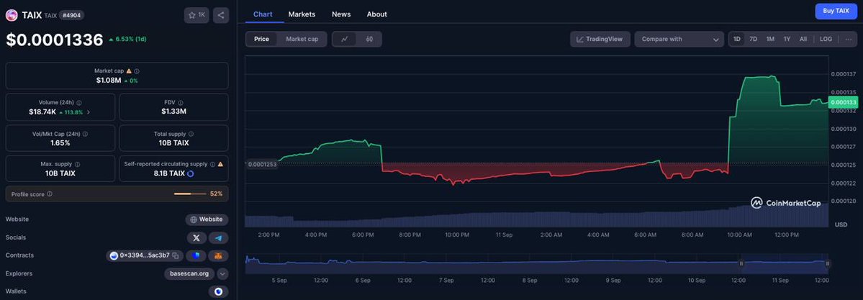This screenshot has width=863, height=300.
Task: Open the share icon button
Action: point(221,15)
